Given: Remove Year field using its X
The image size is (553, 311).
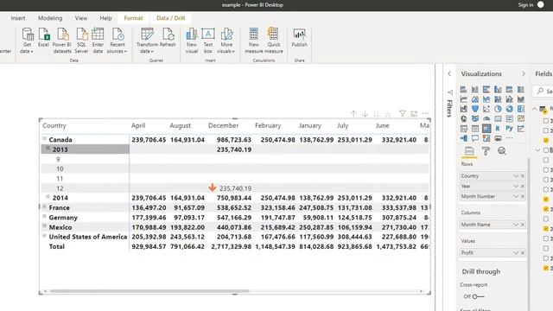Looking at the screenshot, I should click(522, 187).
